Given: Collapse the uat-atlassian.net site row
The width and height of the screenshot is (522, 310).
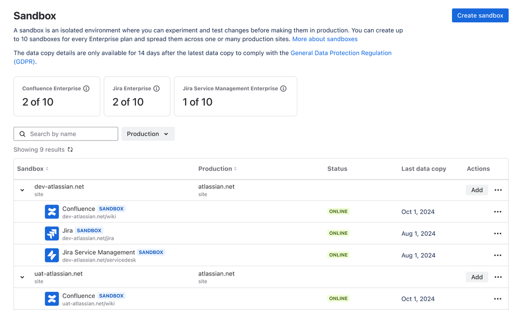Looking at the screenshot, I should click(22, 277).
